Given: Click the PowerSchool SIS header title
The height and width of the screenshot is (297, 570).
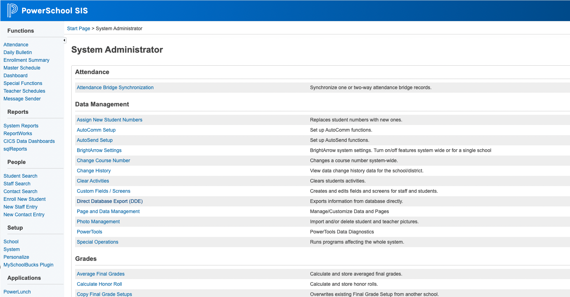Looking at the screenshot, I should point(55,11).
